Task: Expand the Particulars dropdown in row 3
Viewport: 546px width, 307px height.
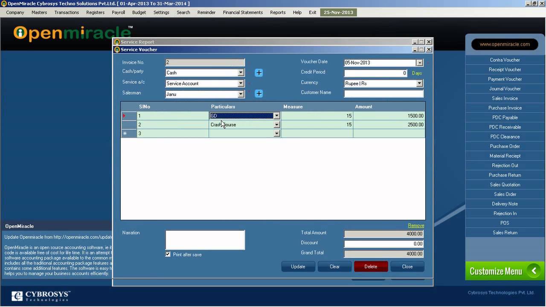Action: coord(277,134)
